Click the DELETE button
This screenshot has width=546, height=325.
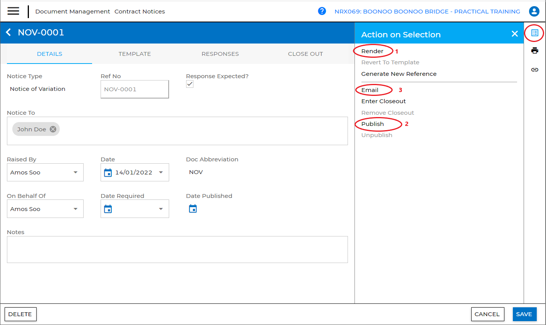(20, 314)
